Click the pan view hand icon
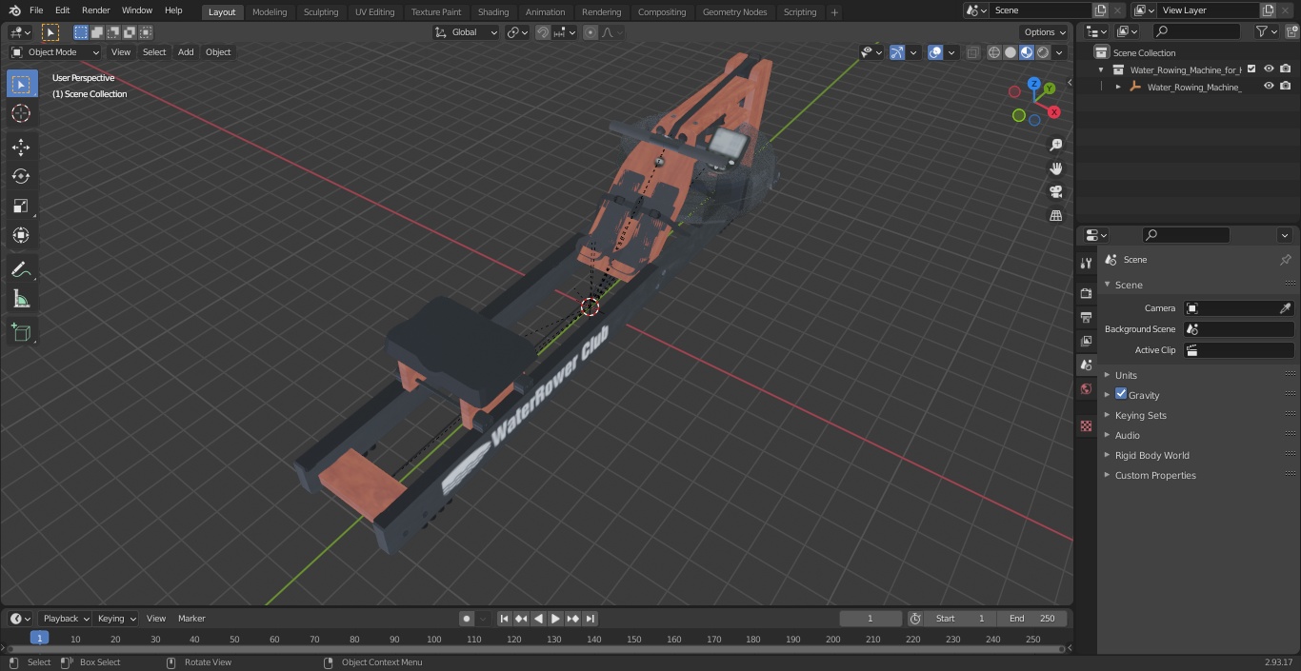Screen dimensions: 1301x671 point(1055,168)
